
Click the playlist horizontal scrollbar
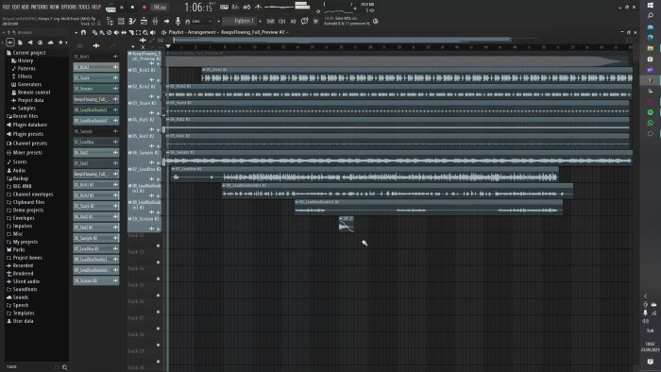tap(342, 40)
